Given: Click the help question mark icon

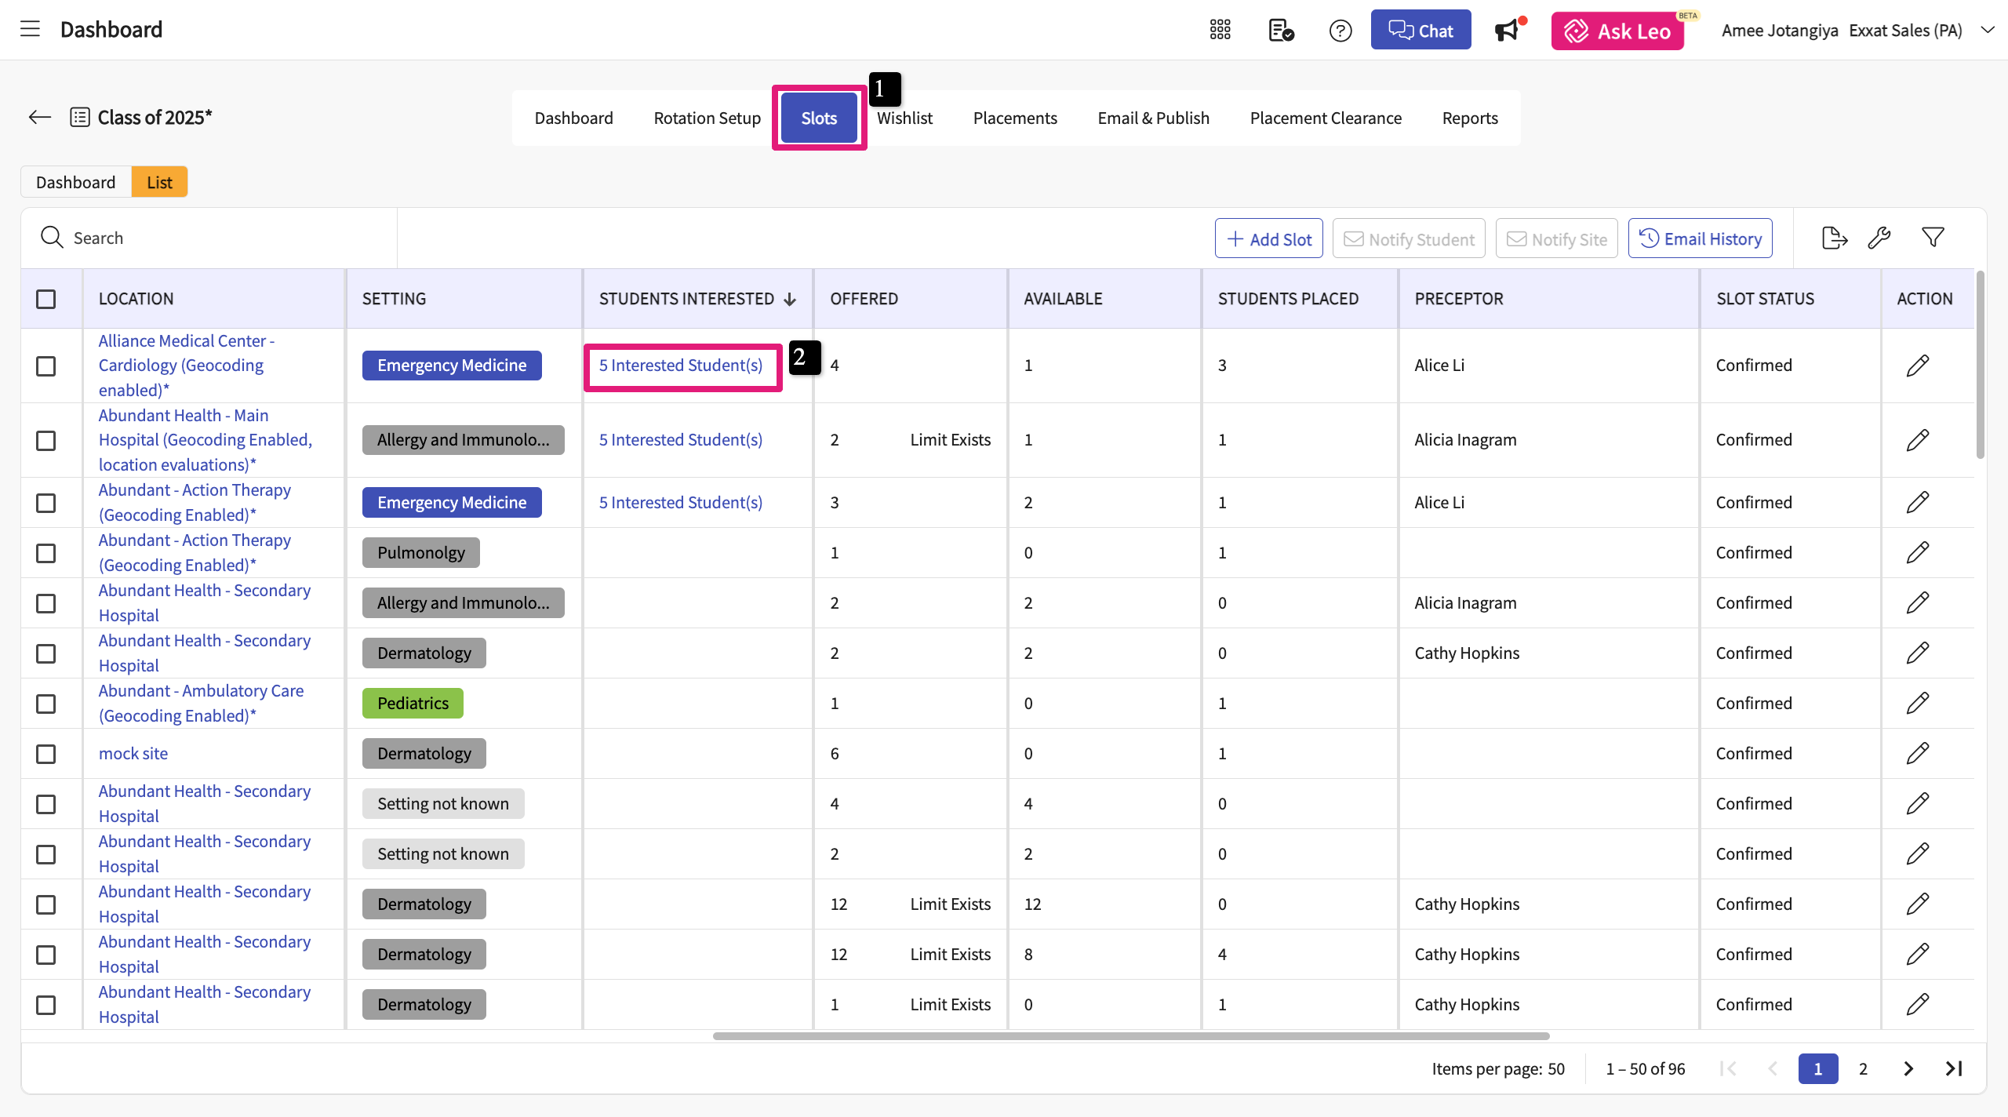Looking at the screenshot, I should click(1340, 31).
